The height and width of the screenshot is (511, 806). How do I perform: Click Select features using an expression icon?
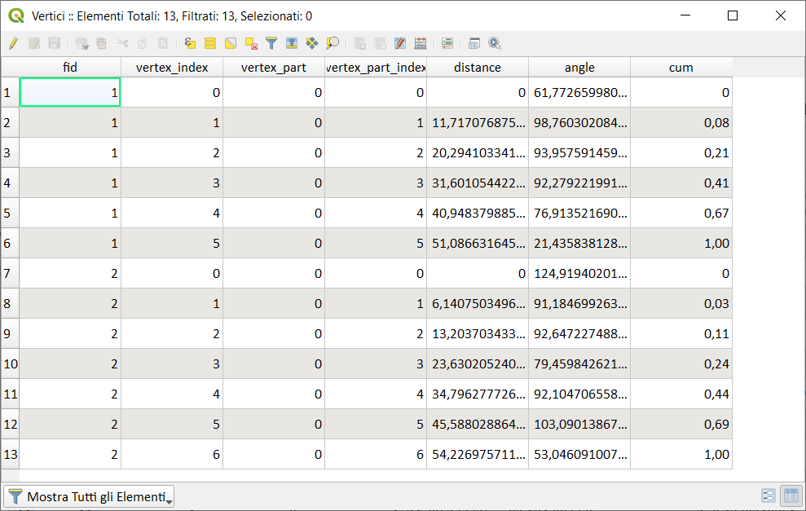click(x=191, y=43)
